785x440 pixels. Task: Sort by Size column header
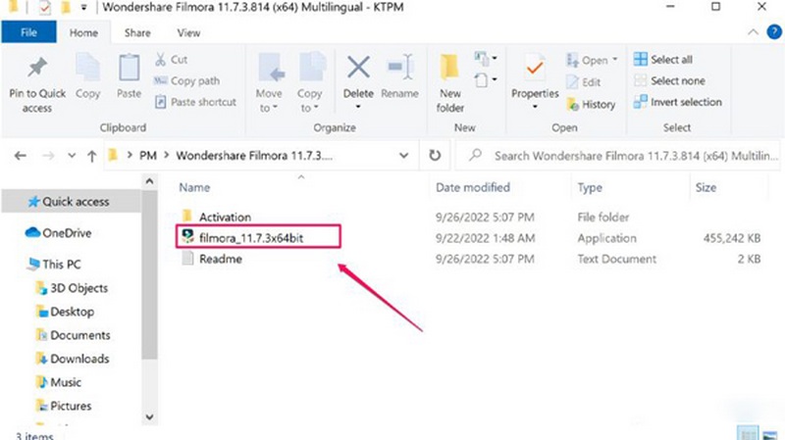pos(706,187)
